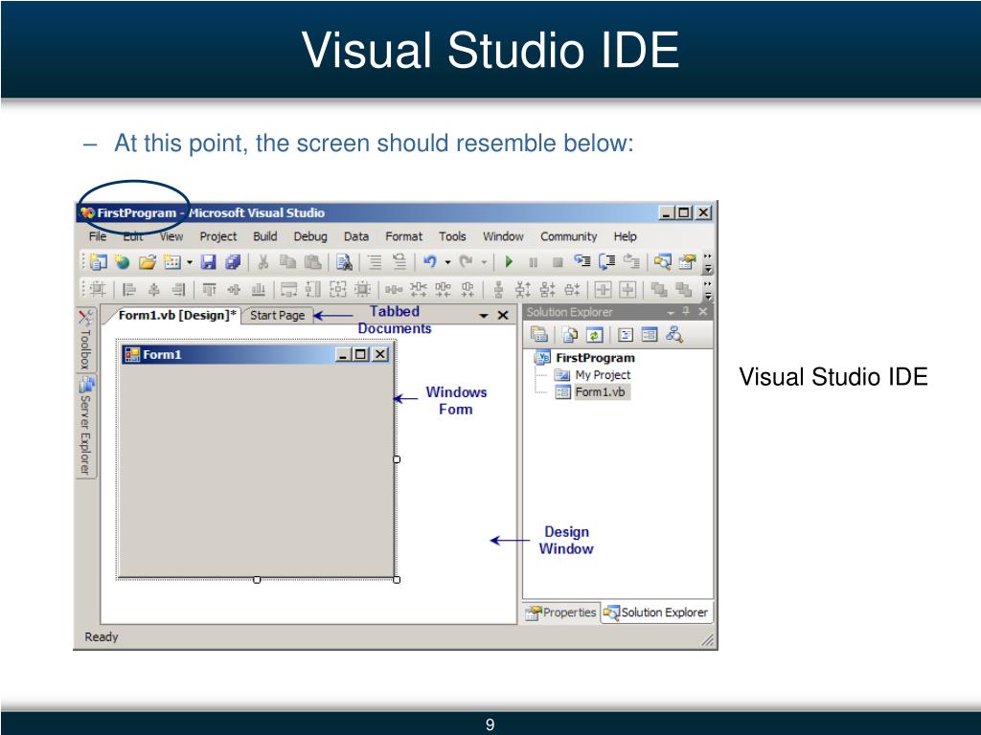Open the Format menu

point(403,236)
